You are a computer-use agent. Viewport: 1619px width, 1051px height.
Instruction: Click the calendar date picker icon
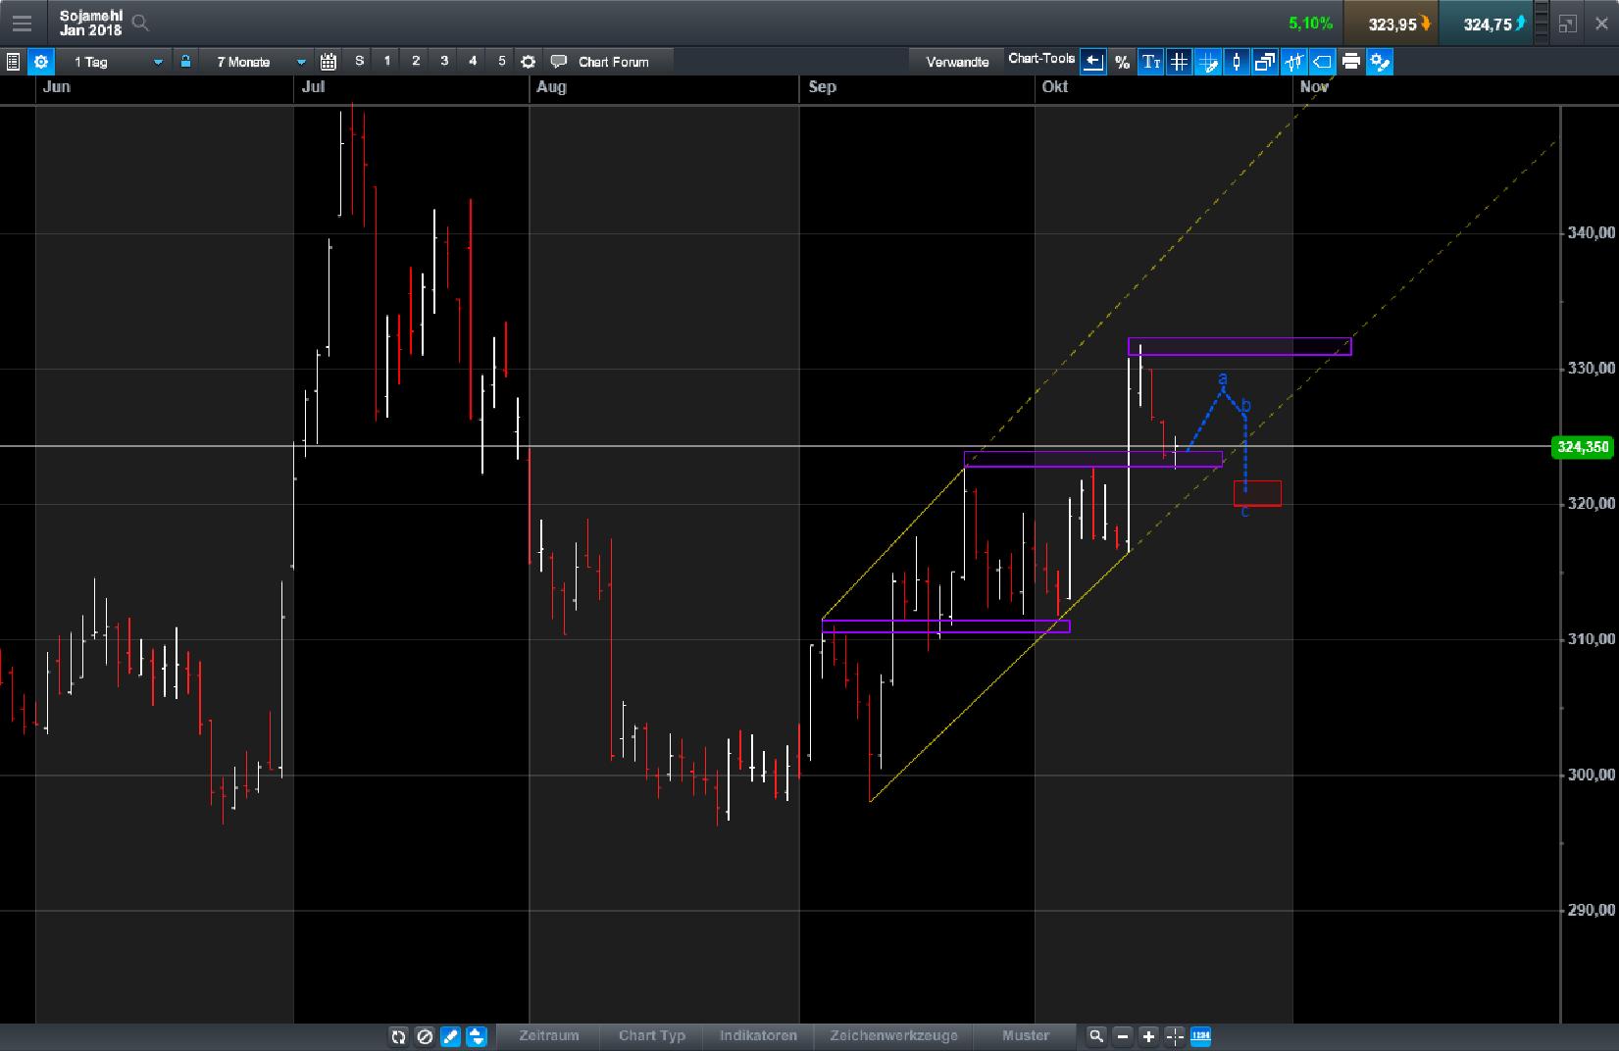tap(328, 61)
